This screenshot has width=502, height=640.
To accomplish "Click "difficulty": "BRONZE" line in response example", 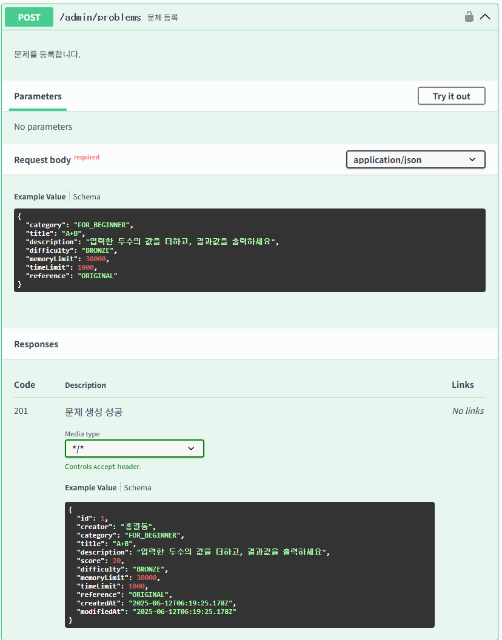I will point(122,569).
